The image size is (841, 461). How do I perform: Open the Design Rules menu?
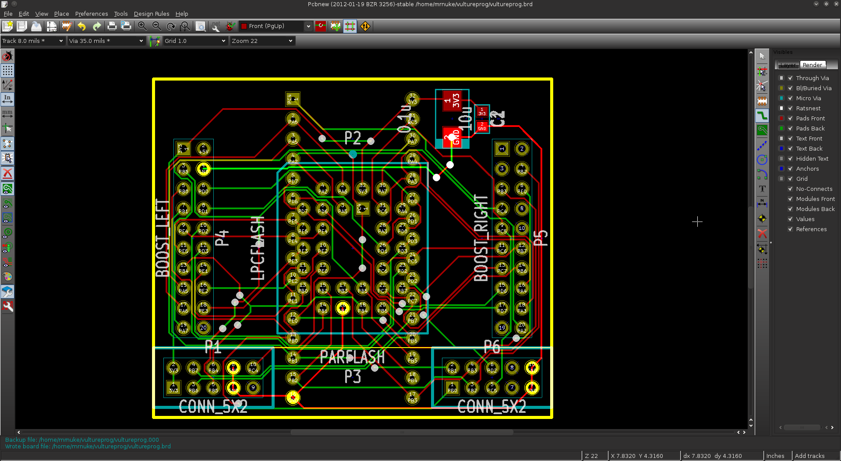(152, 14)
